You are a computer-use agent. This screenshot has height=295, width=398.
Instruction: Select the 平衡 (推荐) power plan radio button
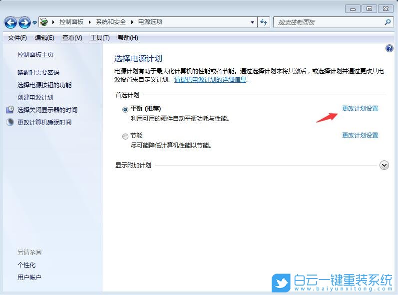pos(125,110)
